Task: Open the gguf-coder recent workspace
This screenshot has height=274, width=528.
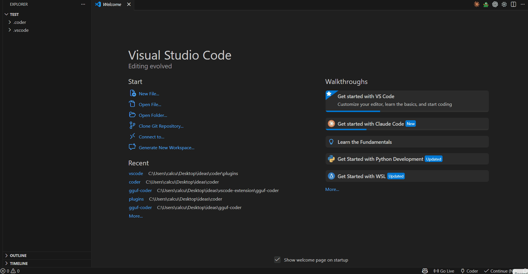Action: click(140, 190)
